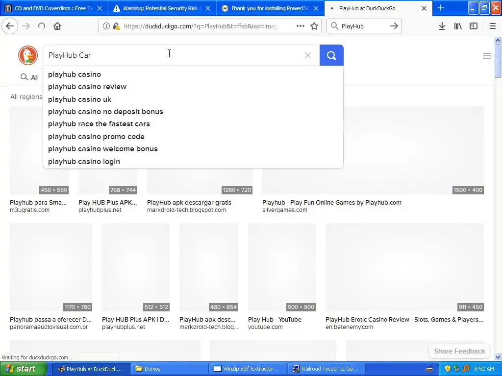This screenshot has width=502, height=376.
Task: Clear the DuckDuckGo search text
Action: tap(308, 55)
